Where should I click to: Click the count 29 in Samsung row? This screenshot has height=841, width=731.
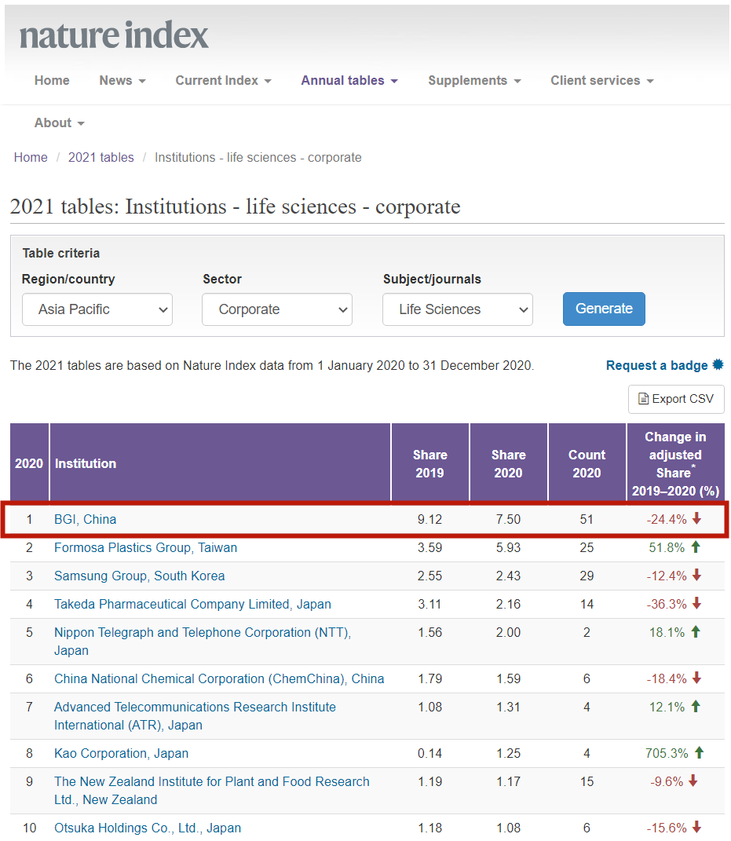coord(587,576)
